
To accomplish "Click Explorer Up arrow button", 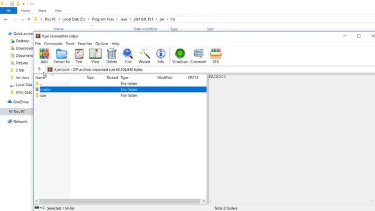I will click(x=29, y=19).
